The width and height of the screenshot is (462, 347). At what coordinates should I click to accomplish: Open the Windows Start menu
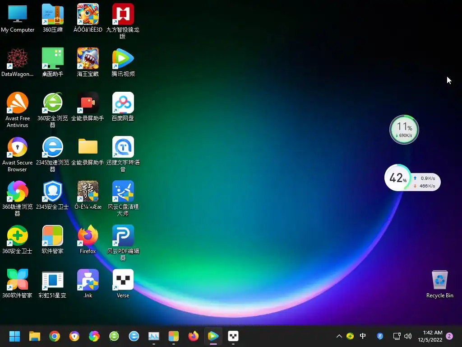[x=14, y=336]
